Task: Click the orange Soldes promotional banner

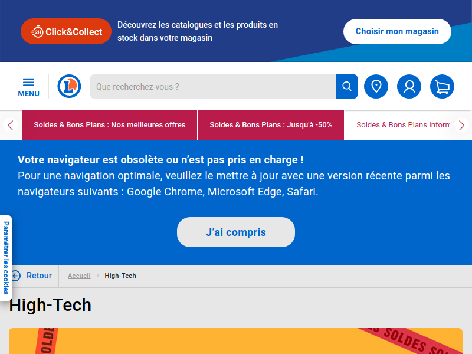Action: point(235,341)
